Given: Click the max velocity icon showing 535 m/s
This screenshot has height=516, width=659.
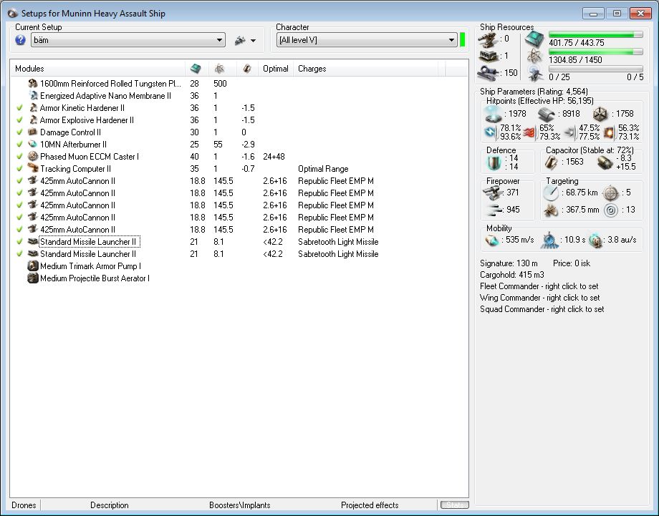Looking at the screenshot, I should click(492, 240).
